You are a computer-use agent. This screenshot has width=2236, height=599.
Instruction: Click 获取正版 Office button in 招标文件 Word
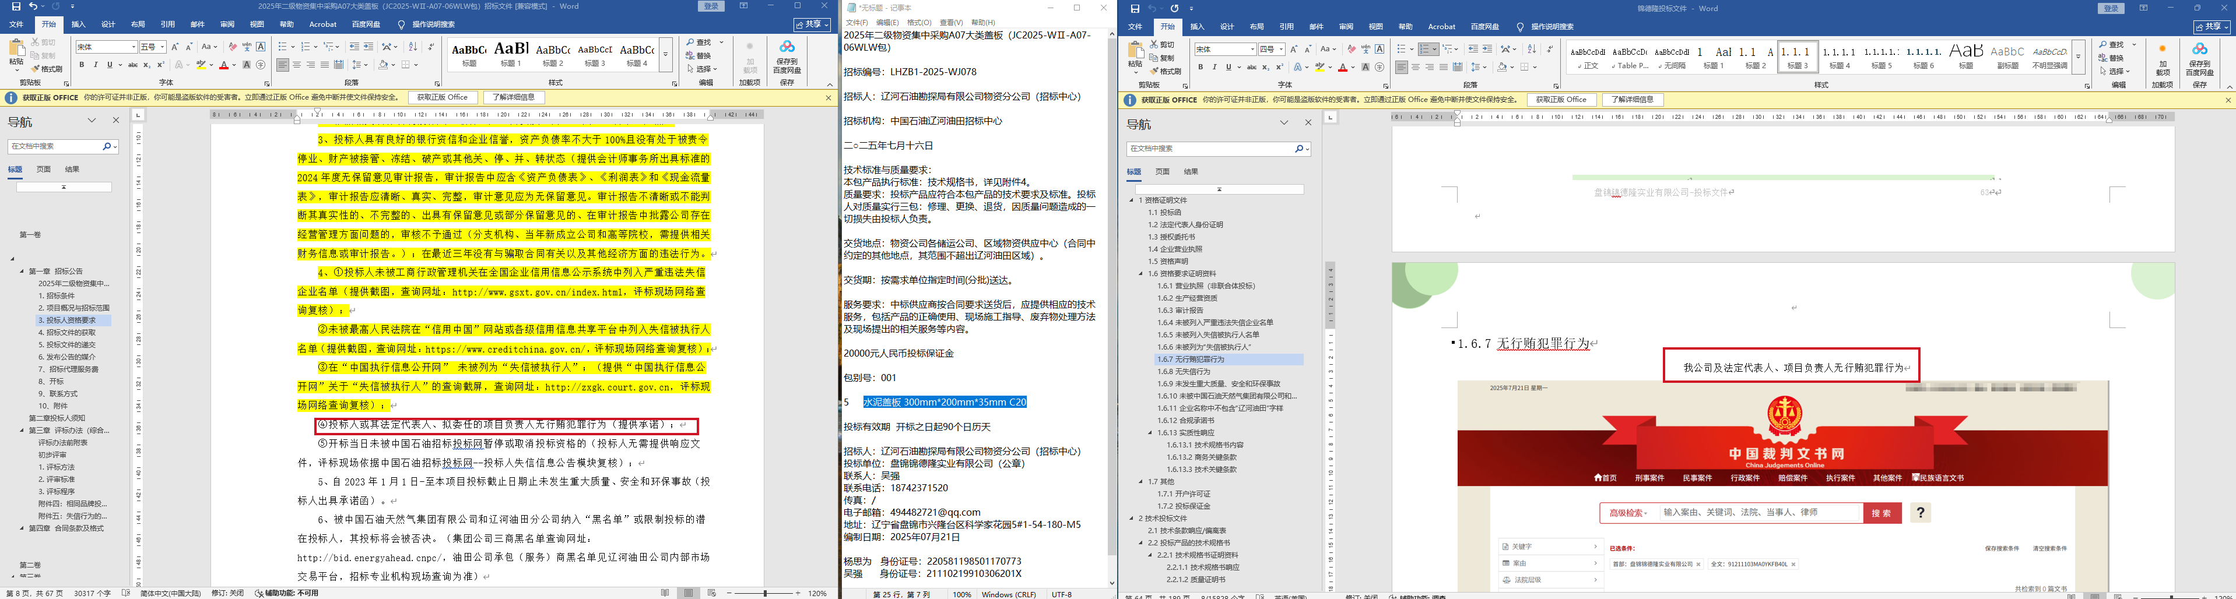click(x=443, y=98)
